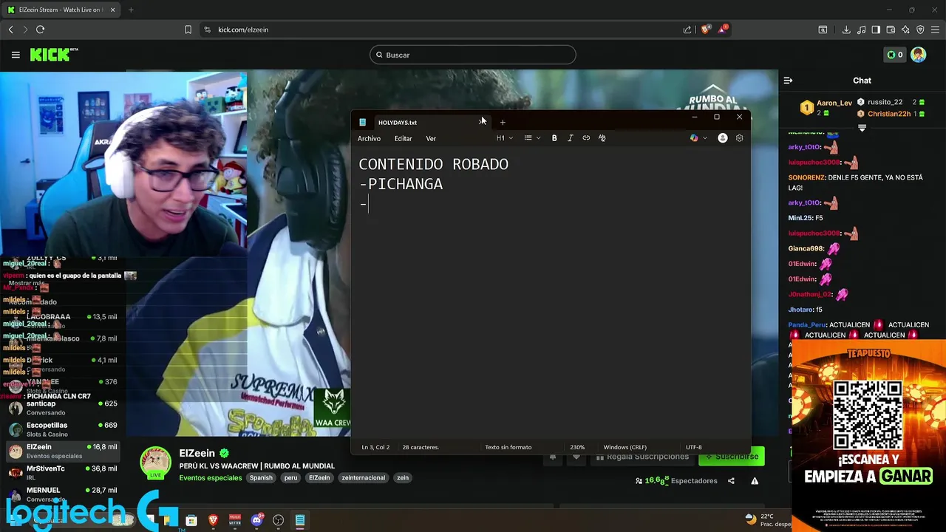The height and width of the screenshot is (532, 946).
Task: Open the Notepad account profile icon
Action: (723, 138)
